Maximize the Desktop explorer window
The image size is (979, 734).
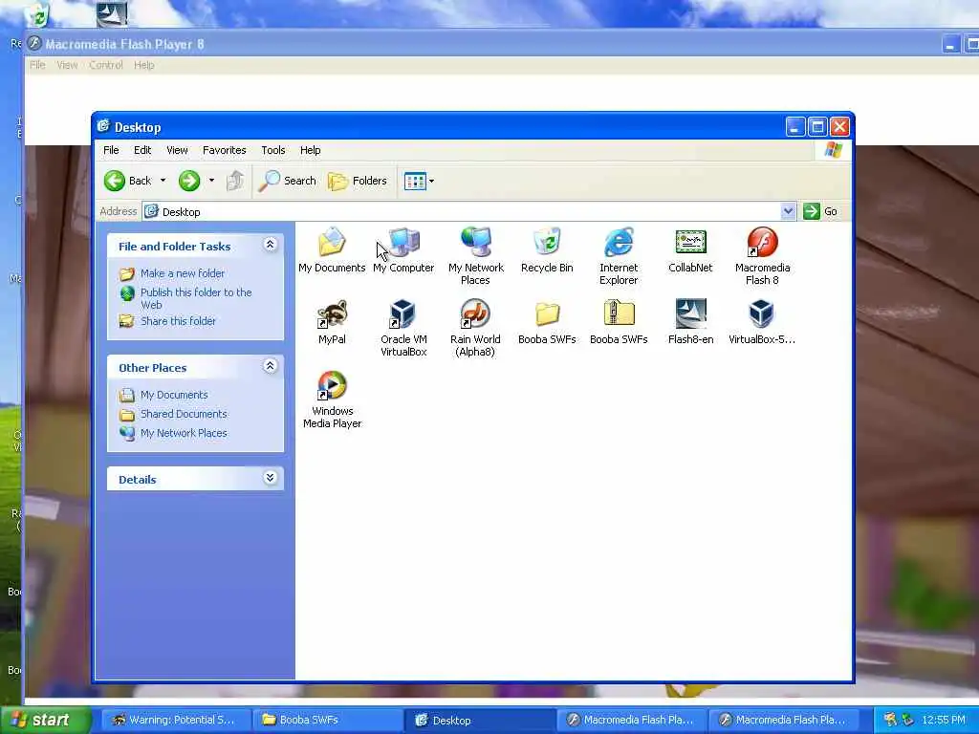click(817, 127)
